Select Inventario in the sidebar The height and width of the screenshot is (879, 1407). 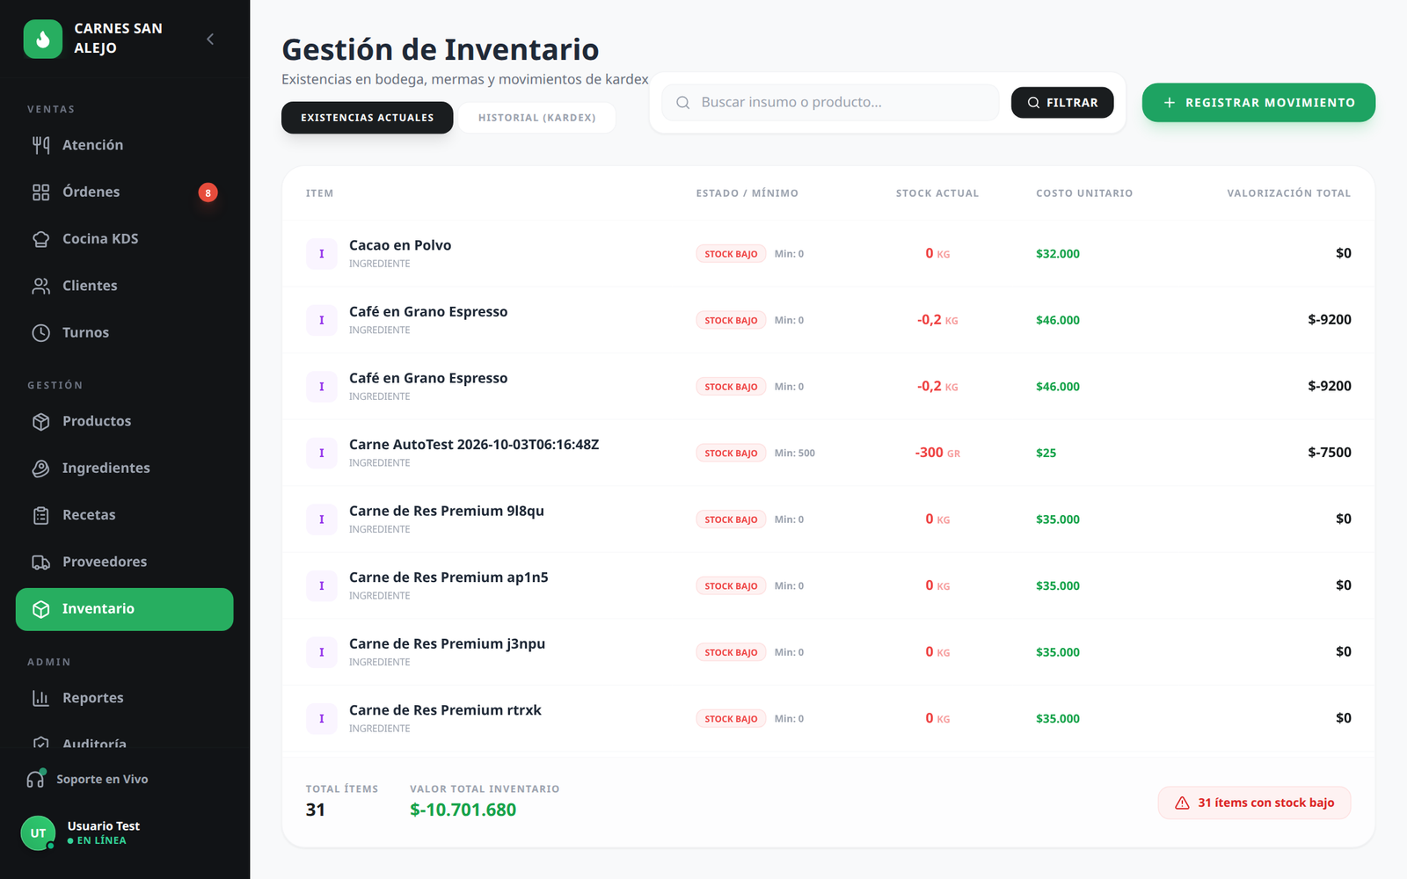click(124, 609)
